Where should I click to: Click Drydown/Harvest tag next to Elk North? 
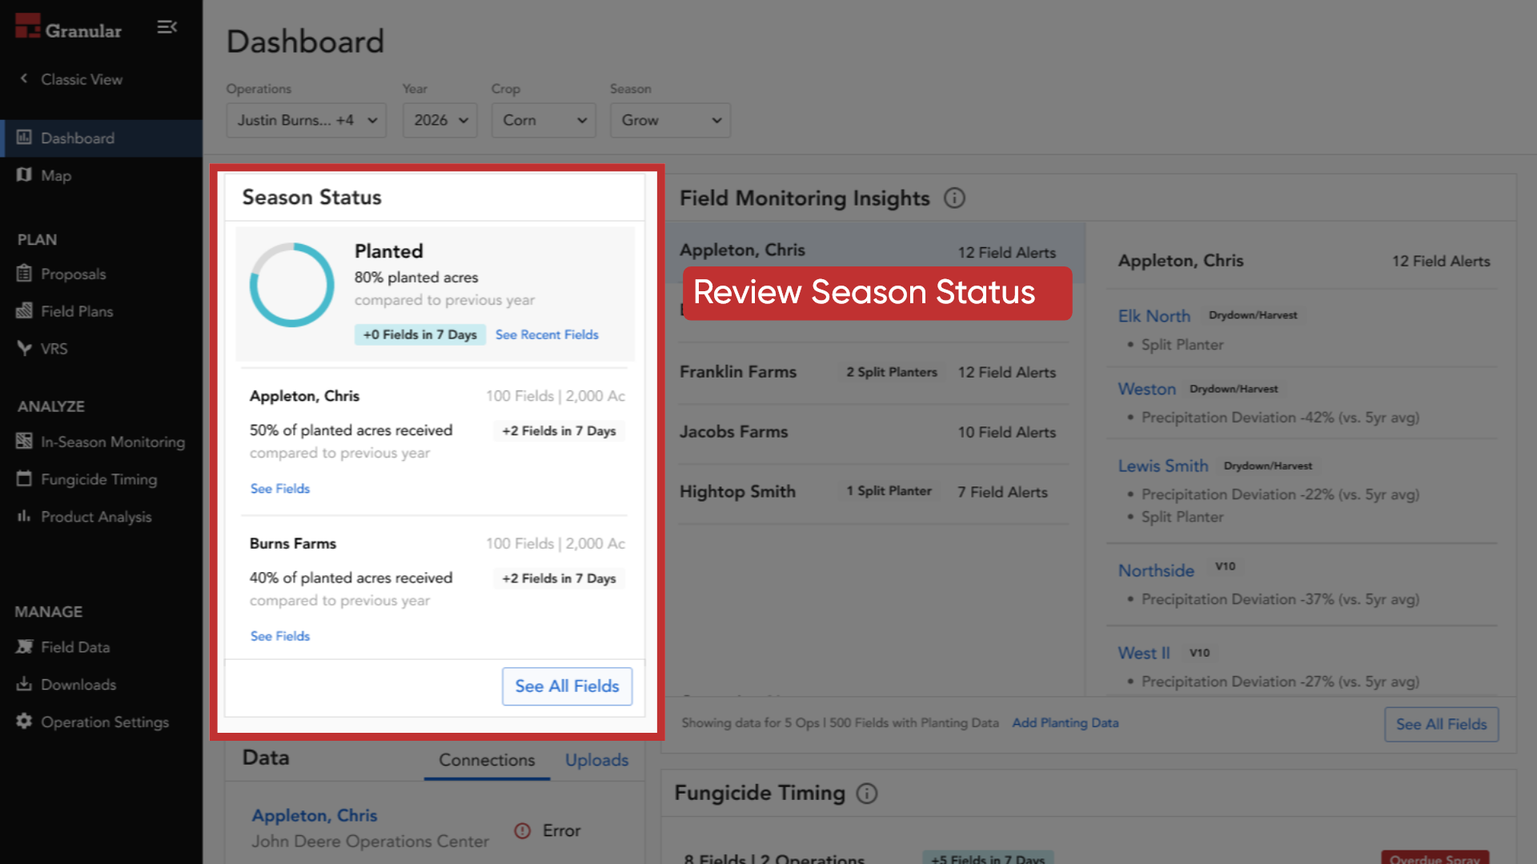1253,315
